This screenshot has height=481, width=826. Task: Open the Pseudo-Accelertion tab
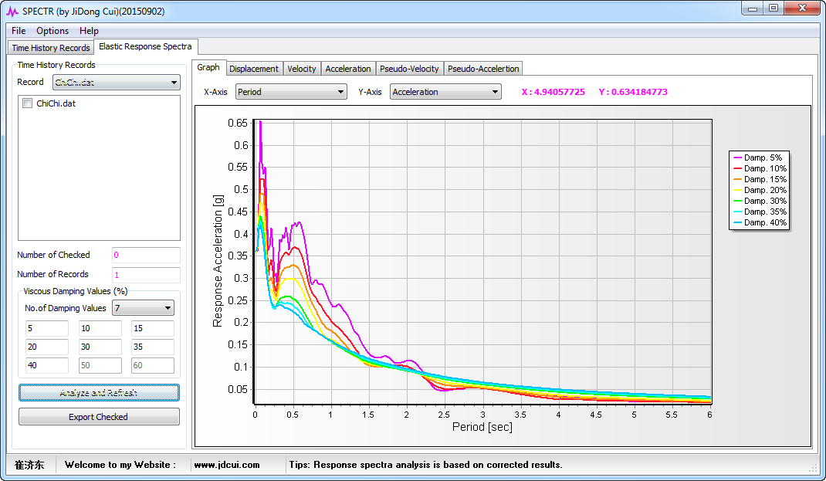(483, 69)
